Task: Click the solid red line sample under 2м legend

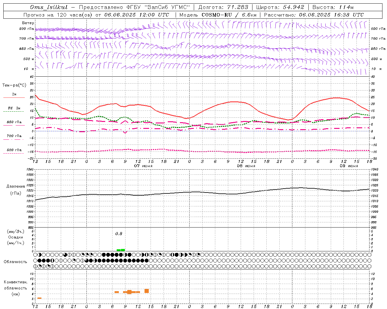Action: click(14, 98)
